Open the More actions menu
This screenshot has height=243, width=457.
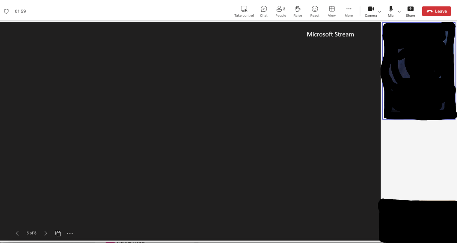coord(349,11)
